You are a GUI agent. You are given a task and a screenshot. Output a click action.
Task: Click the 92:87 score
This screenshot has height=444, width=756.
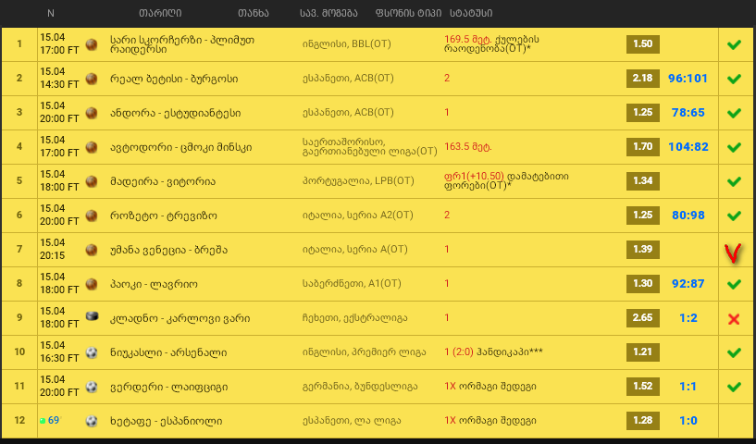click(688, 283)
